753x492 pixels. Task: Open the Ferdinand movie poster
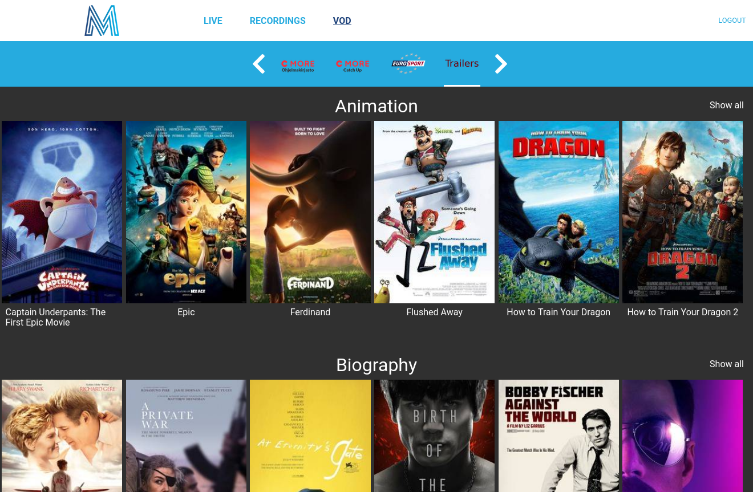coord(310,212)
